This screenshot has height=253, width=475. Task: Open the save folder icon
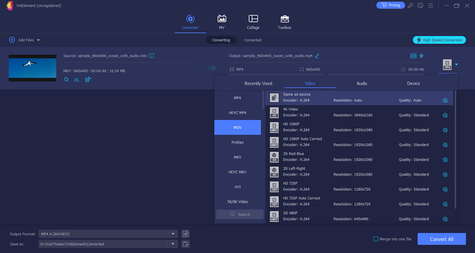point(186,244)
